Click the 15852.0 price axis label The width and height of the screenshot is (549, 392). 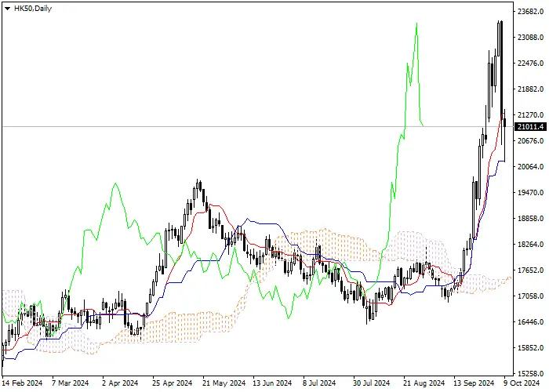[530, 348]
